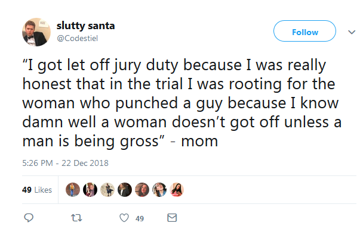
Task: Click the 49 count beside the heart
Action: [140, 219]
